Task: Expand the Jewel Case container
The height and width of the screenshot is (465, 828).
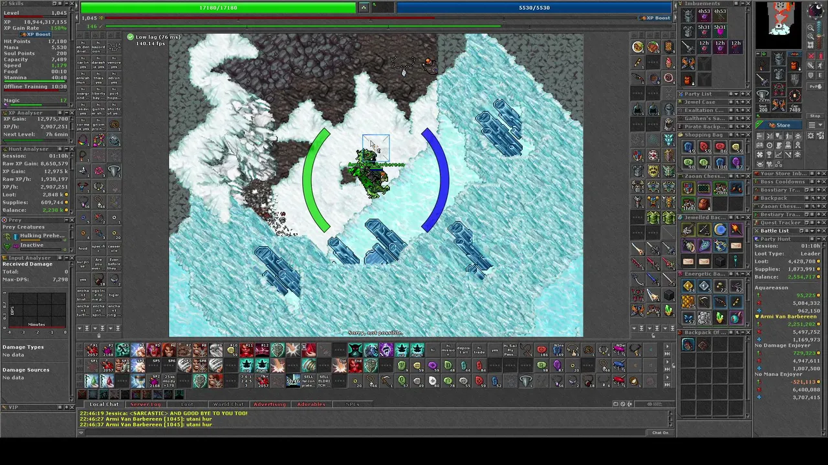Action: [x=743, y=102]
